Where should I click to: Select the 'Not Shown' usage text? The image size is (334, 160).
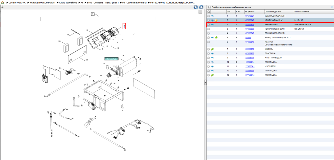[x=299, y=29]
